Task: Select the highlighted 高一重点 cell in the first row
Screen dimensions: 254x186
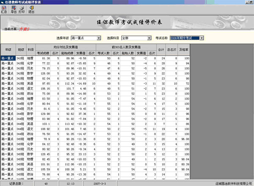Action: tap(8, 58)
